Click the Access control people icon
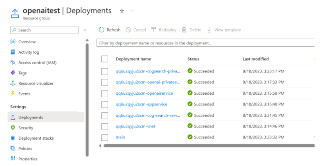327x166 pixels. coord(13,62)
